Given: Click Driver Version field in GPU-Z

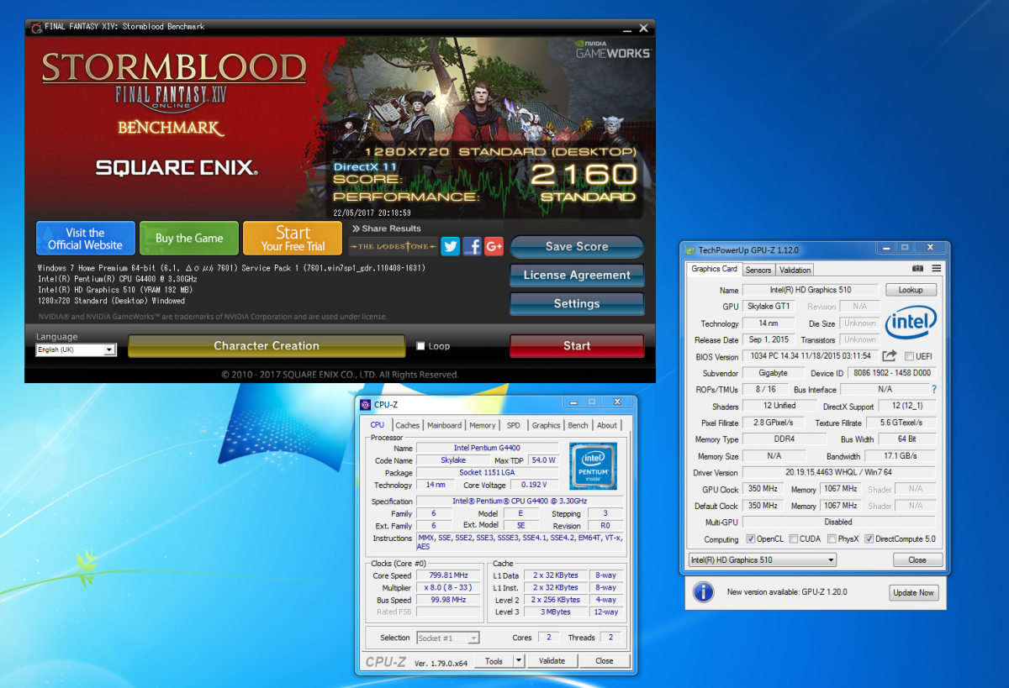Looking at the screenshot, I should coord(838,473).
